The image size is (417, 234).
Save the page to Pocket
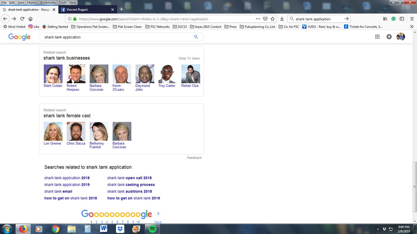[265, 19]
